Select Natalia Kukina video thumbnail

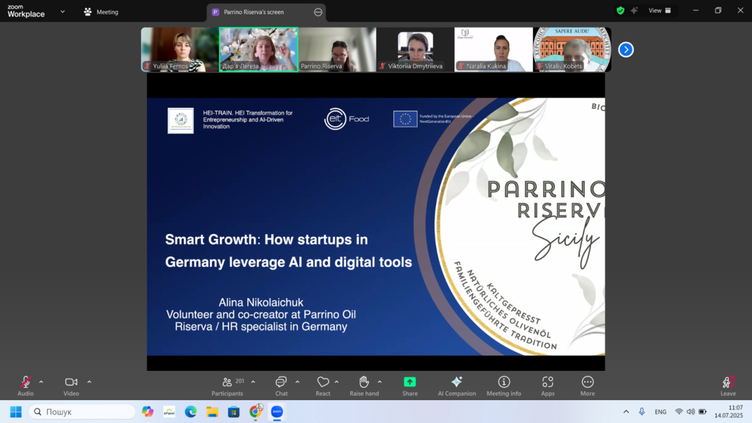[494, 50]
